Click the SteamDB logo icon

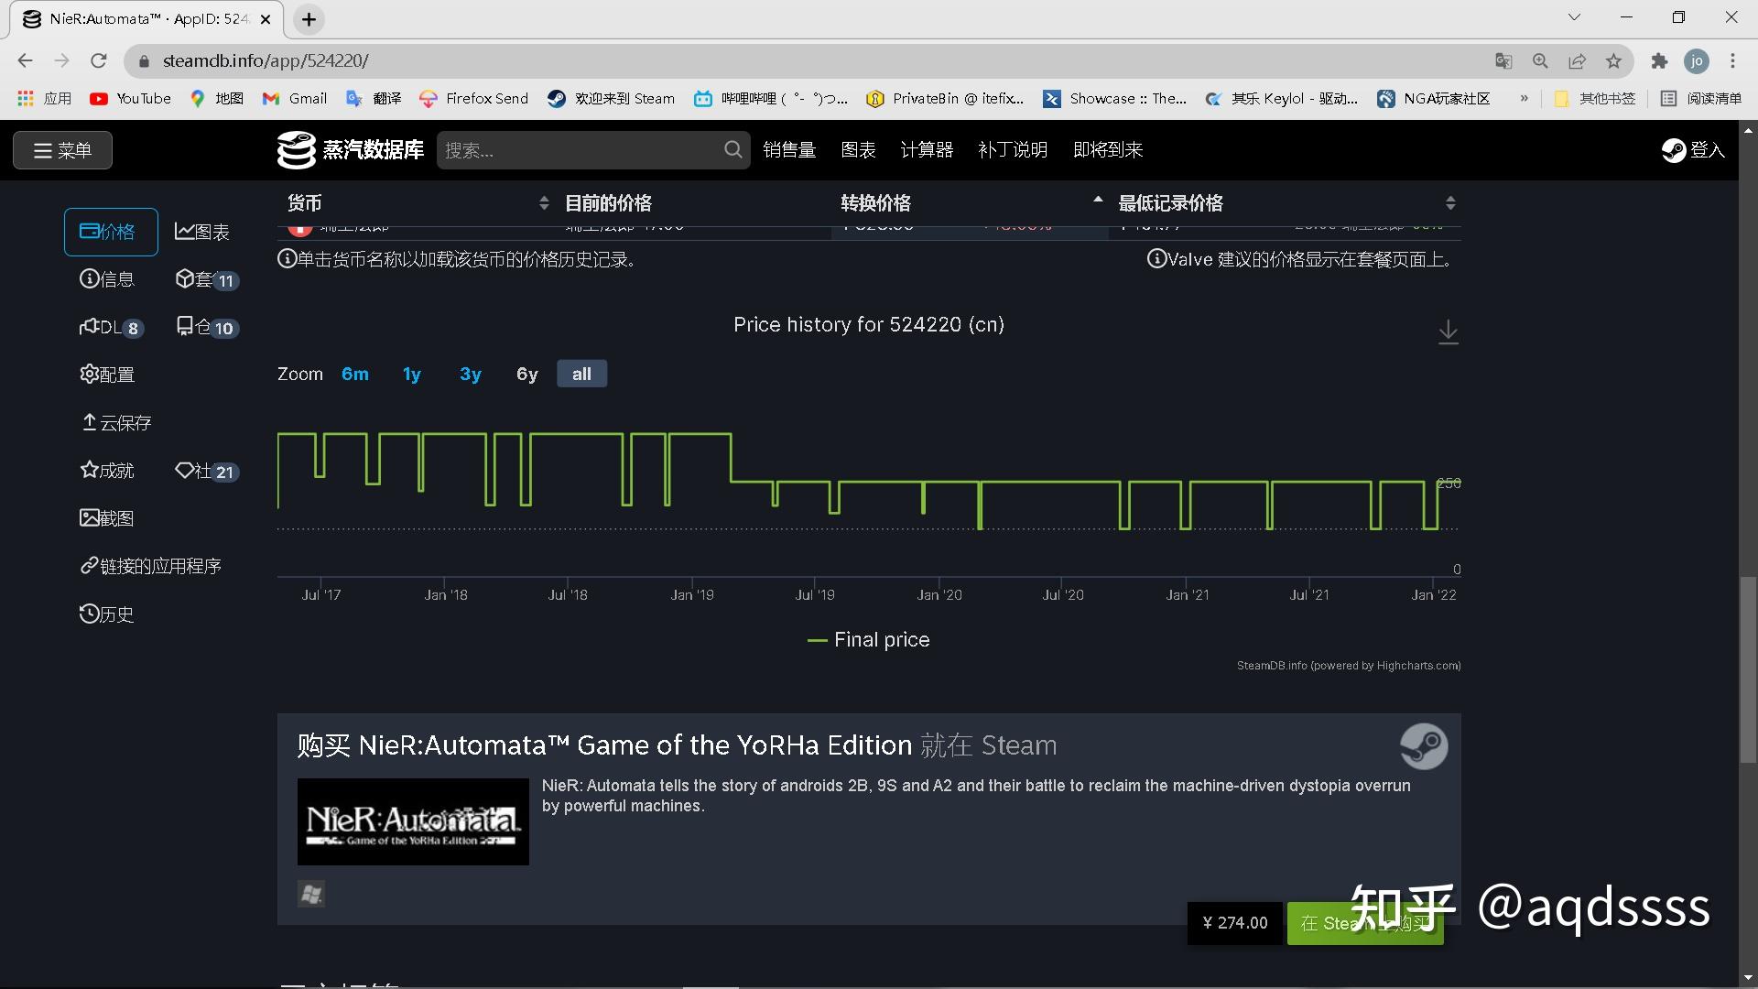tap(296, 150)
